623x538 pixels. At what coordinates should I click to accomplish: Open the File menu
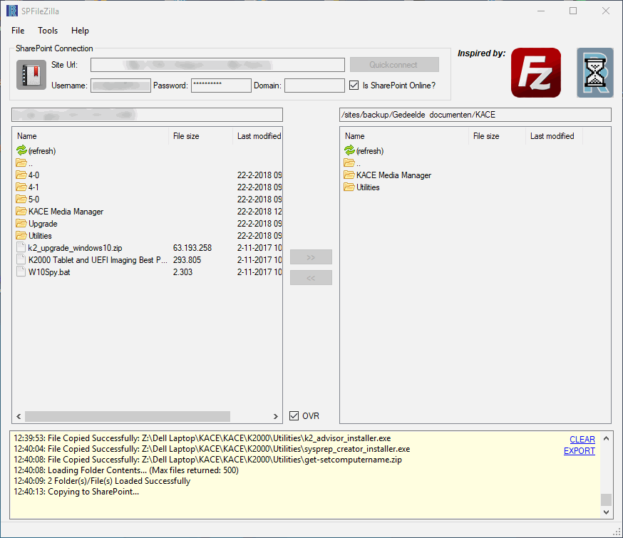(x=17, y=31)
